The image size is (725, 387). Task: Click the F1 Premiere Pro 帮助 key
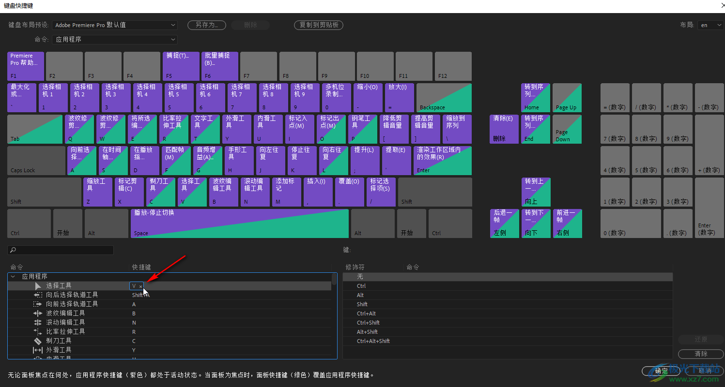pos(26,66)
